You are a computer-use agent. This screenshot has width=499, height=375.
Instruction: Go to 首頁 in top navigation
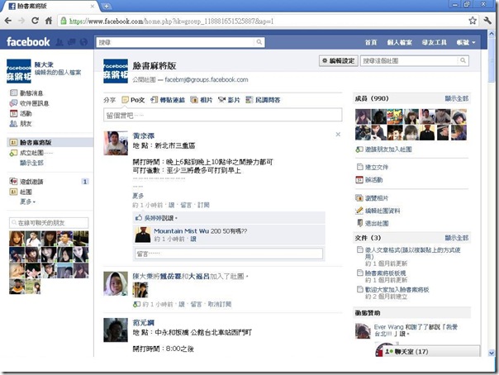coord(371,42)
